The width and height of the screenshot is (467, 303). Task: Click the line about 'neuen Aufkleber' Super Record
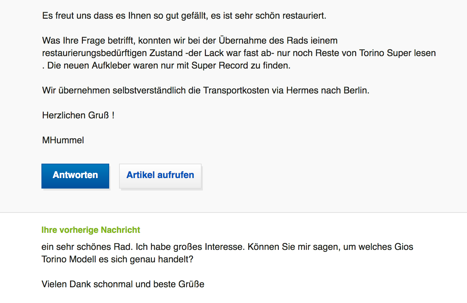pos(166,66)
